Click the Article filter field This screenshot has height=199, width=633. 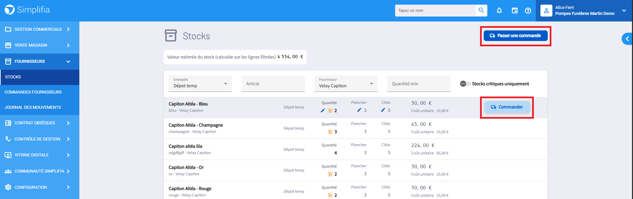point(273,84)
